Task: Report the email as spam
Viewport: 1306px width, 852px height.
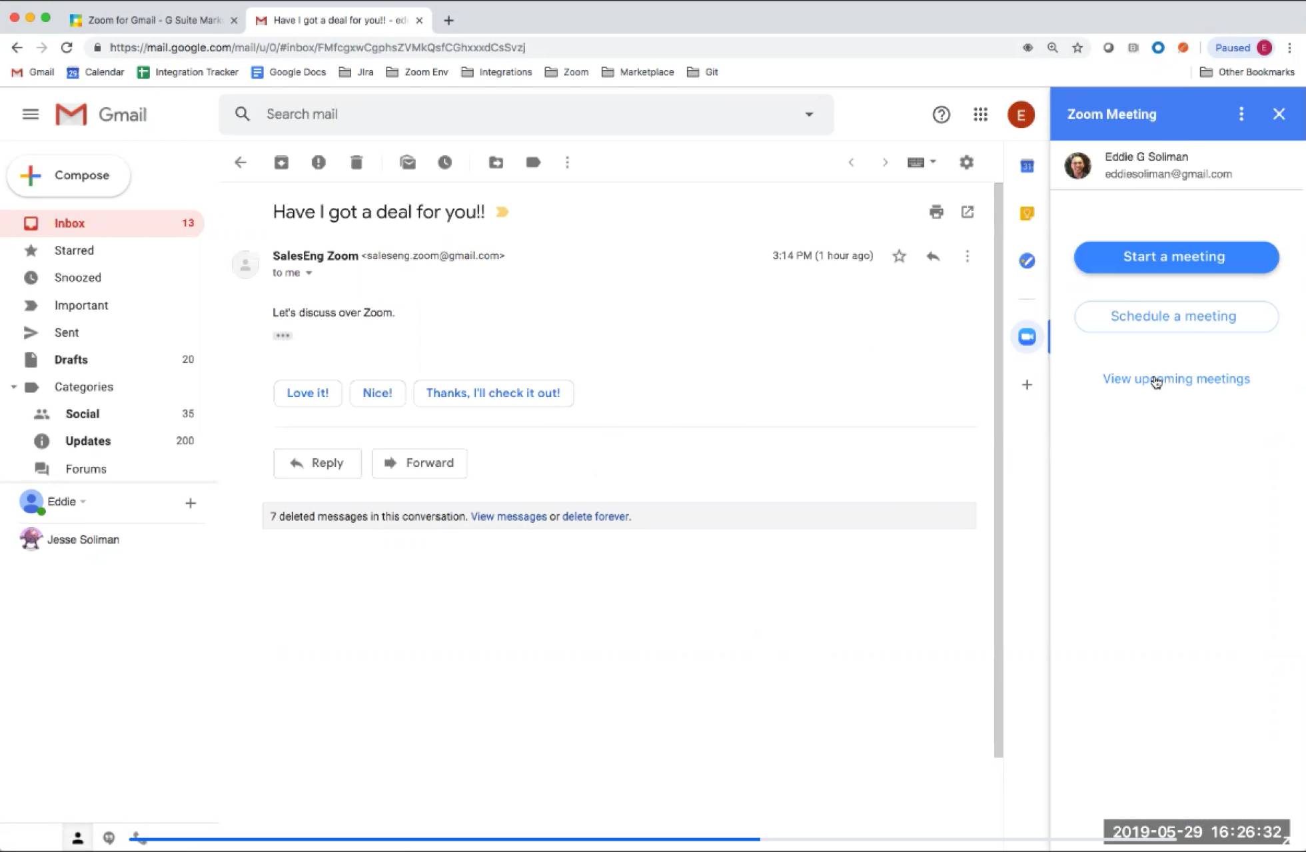Action: coord(319,162)
